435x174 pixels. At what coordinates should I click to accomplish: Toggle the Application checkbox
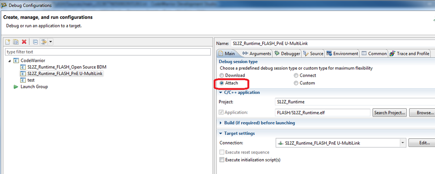tap(221, 113)
